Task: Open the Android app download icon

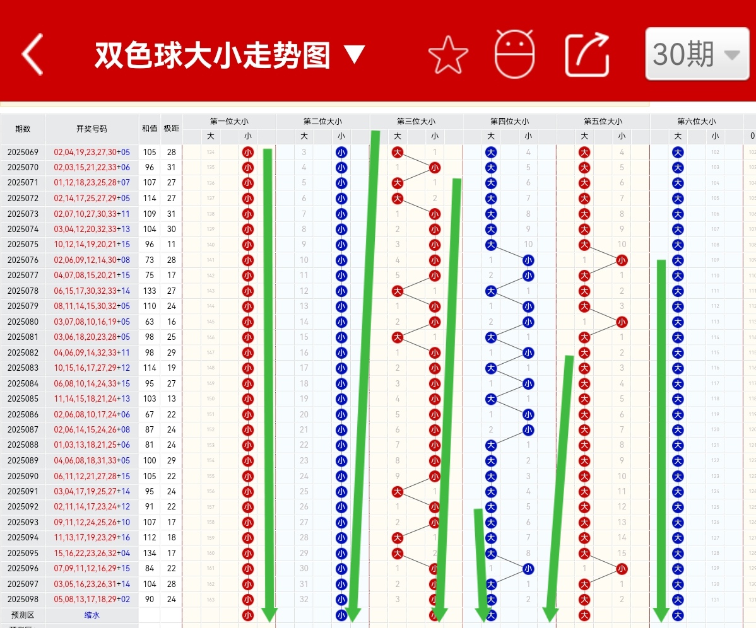Action: [x=515, y=55]
